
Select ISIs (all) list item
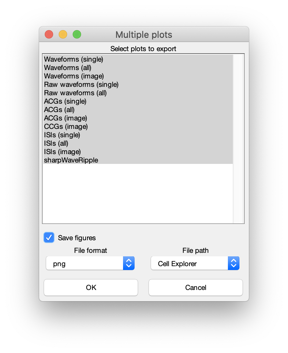pos(138,143)
